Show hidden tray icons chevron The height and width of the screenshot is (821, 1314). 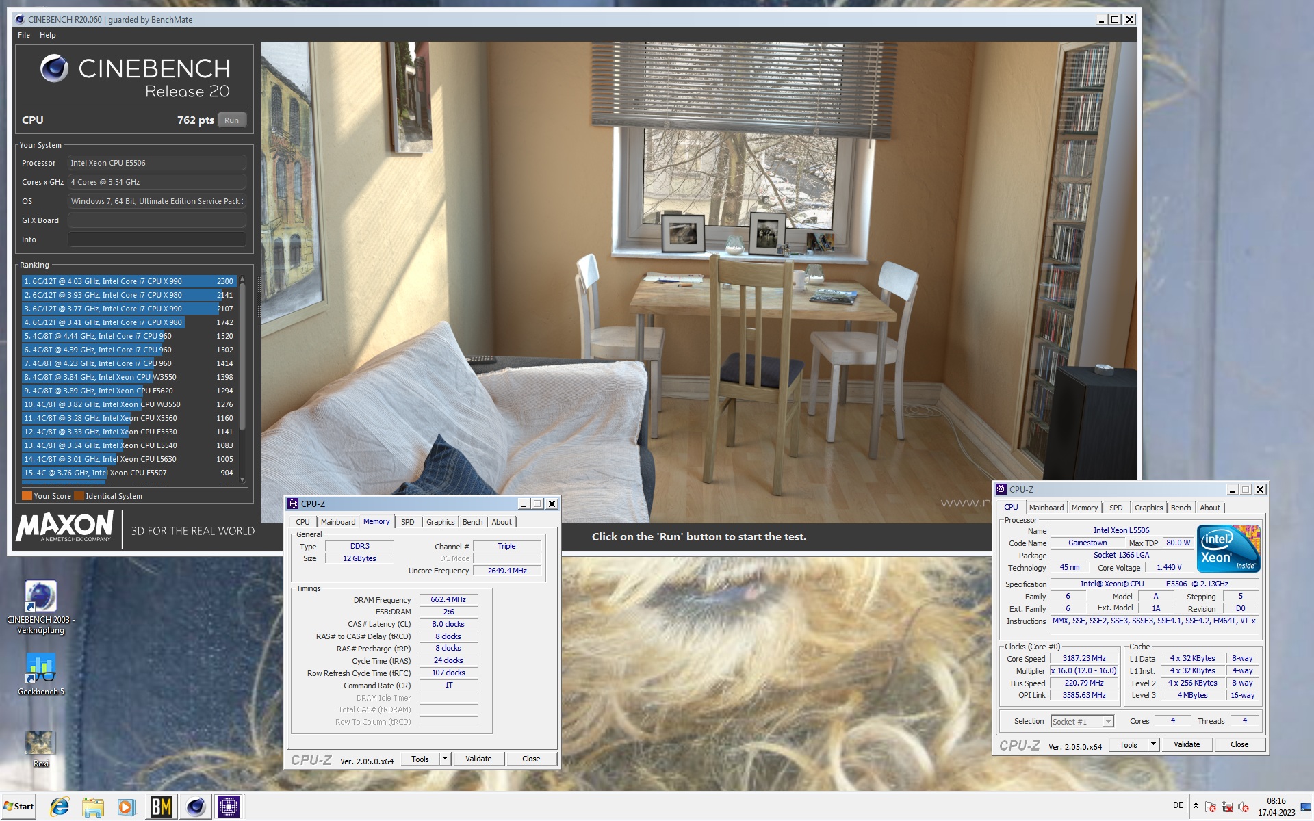click(1196, 806)
